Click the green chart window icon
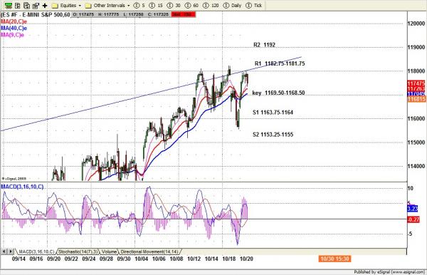 9,6
